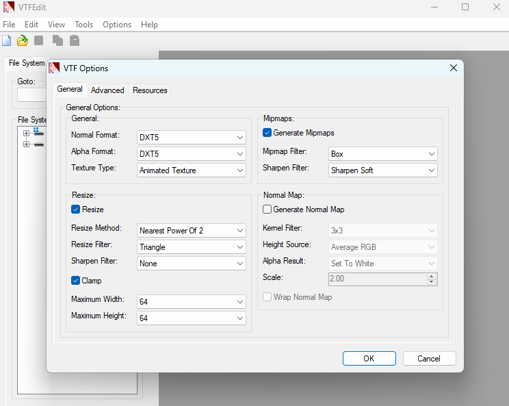Click the Paste toolbar icon

click(75, 40)
